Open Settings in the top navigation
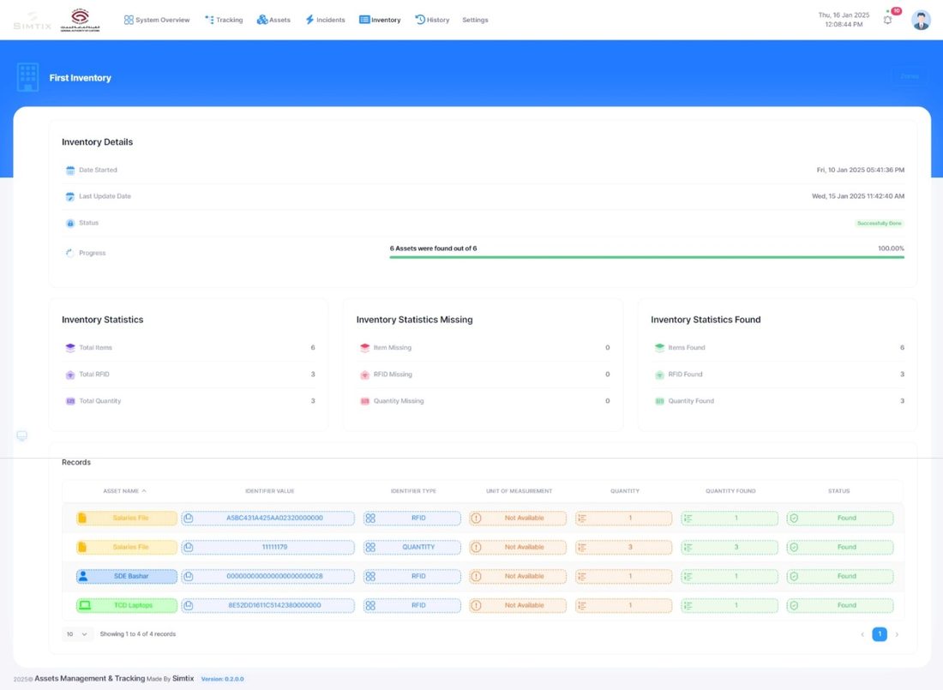Screen dimensions: 943x690 [x=475, y=20]
